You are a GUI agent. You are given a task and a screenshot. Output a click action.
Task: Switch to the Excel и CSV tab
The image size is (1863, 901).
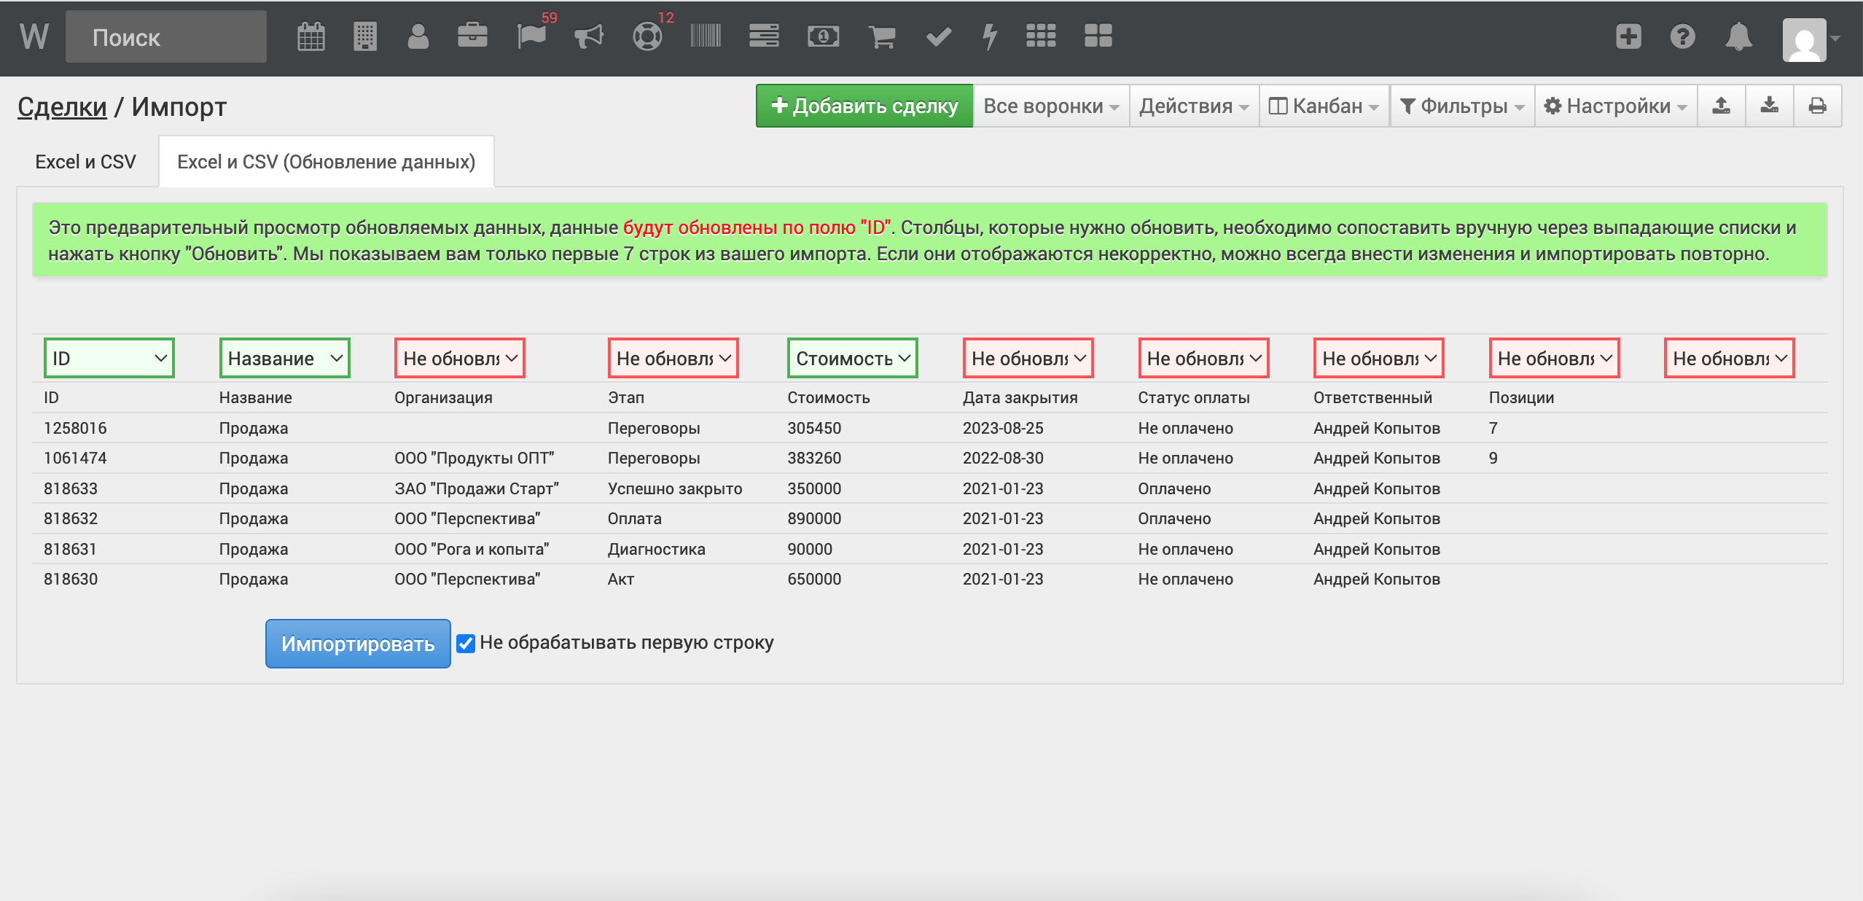tap(85, 162)
